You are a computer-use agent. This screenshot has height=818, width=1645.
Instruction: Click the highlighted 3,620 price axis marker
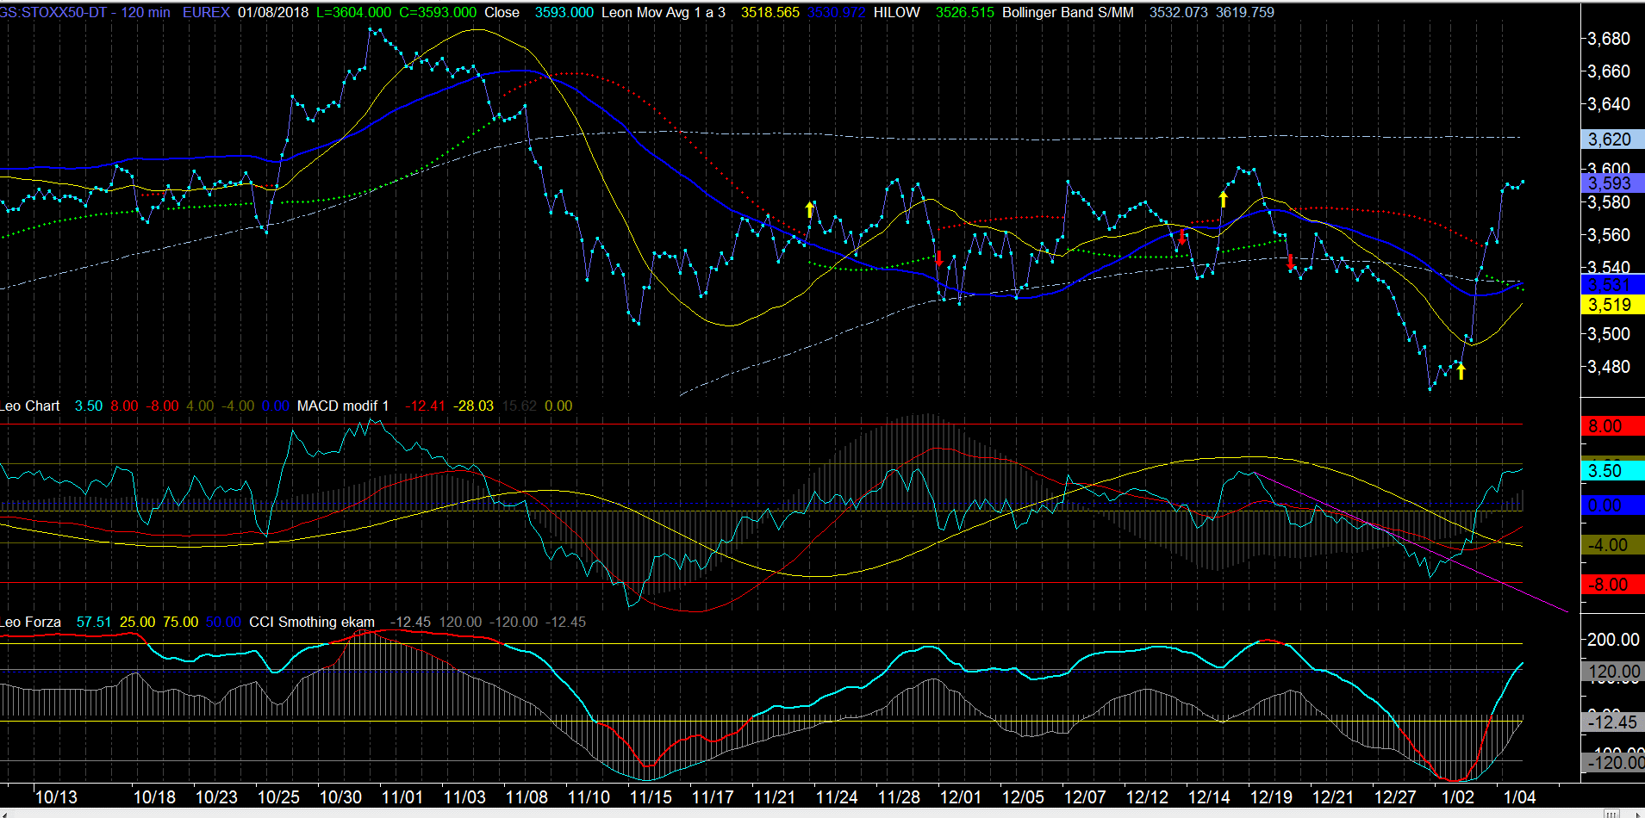pyautogui.click(x=1613, y=139)
